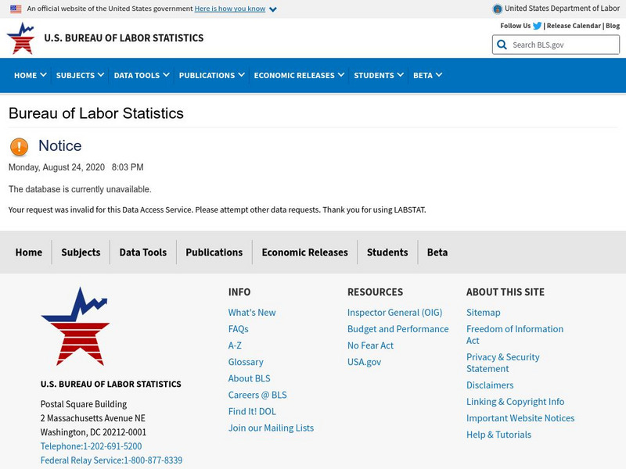
Task: Open the Careers @ BLS link
Action: tap(257, 395)
